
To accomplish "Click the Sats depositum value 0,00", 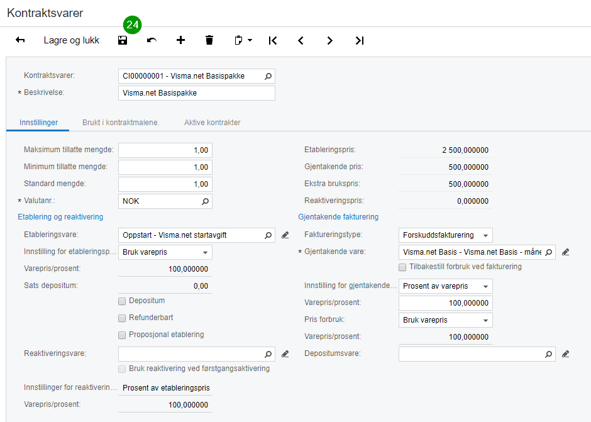I will point(201,286).
